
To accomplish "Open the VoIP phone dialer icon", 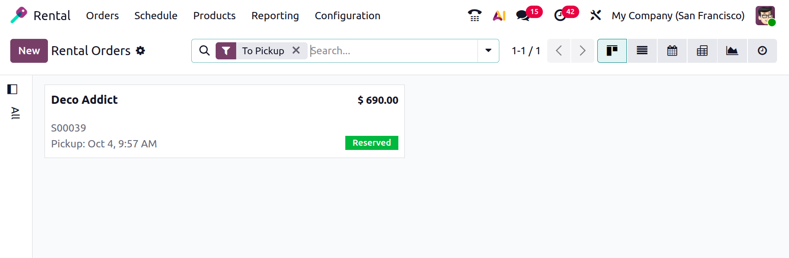I will pos(475,15).
